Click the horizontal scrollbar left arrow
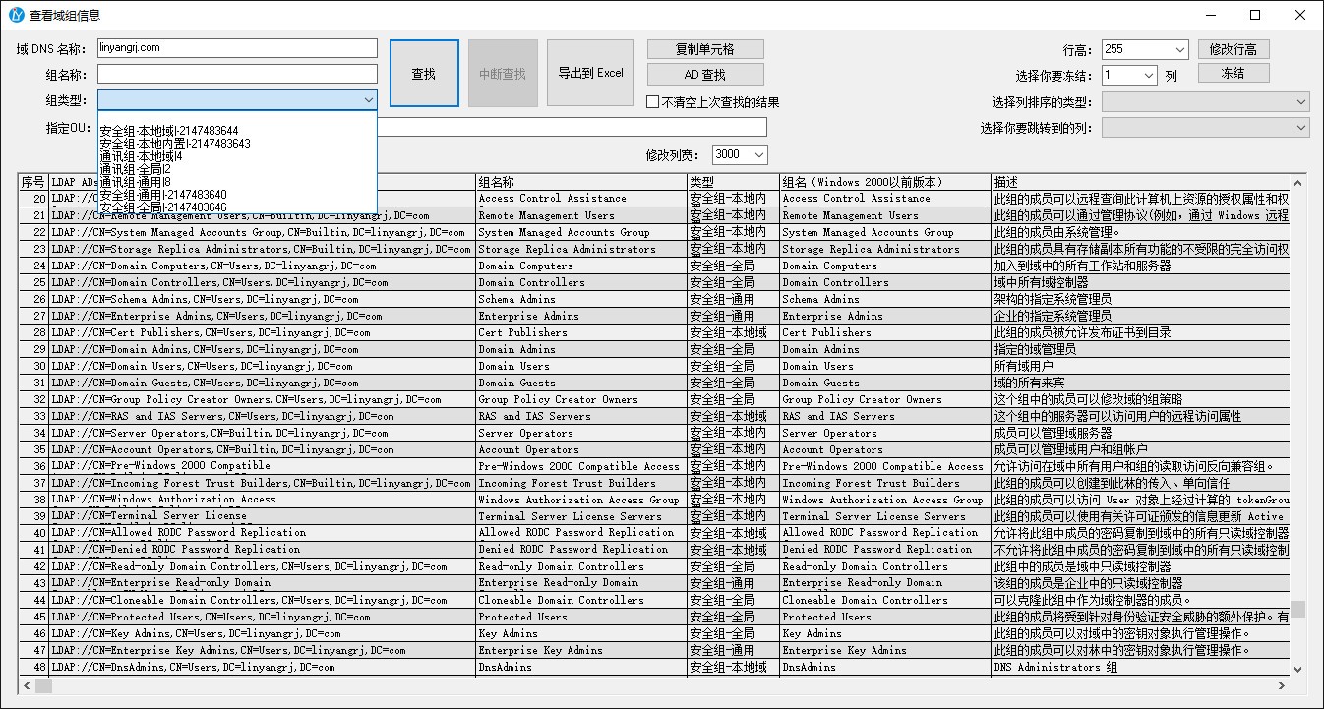 click(27, 684)
